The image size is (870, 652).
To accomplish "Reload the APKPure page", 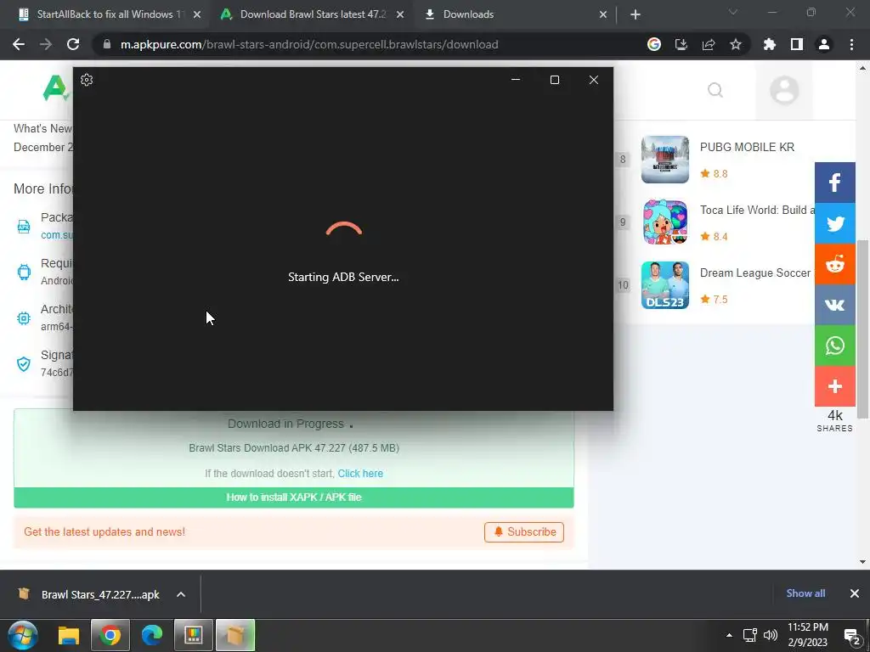I will pyautogui.click(x=73, y=44).
